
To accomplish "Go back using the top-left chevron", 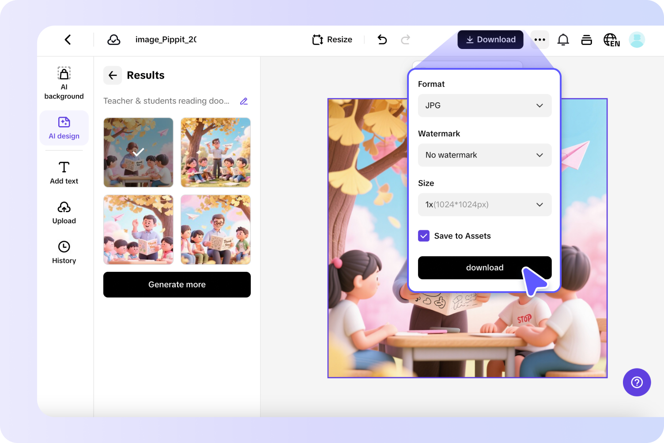I will 68,40.
